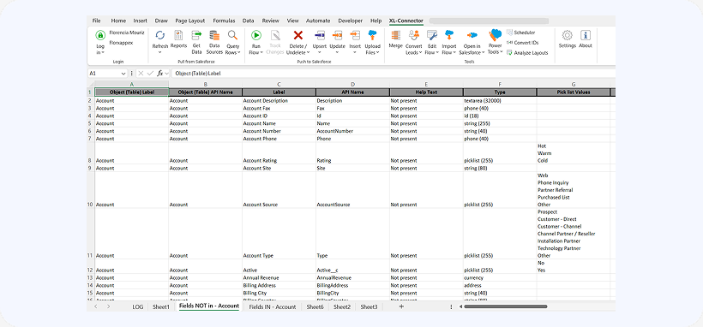Click the Florxappex org label
This screenshot has width=703, height=327.
pyautogui.click(x=121, y=43)
